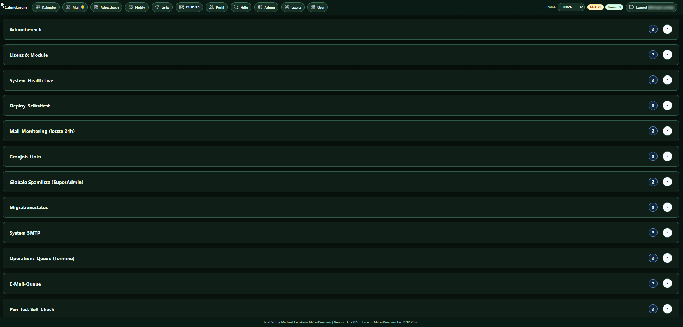Open the Theme dropdown set to Dunkel
The width and height of the screenshot is (683, 327).
tap(571, 7)
